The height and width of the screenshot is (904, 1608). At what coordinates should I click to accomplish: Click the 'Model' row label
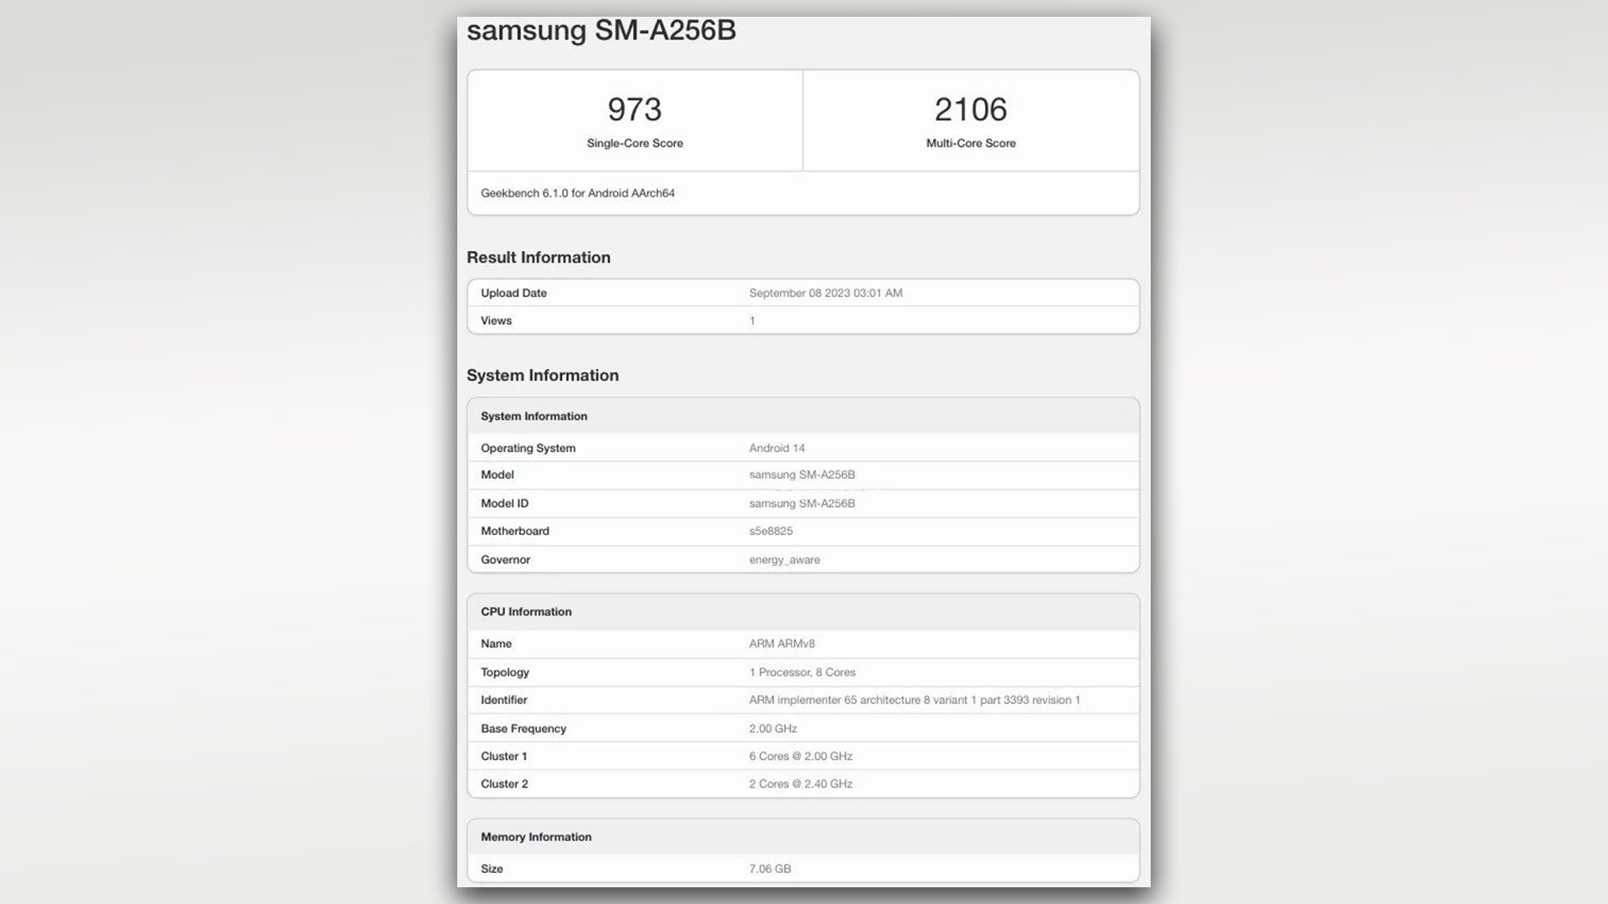497,475
